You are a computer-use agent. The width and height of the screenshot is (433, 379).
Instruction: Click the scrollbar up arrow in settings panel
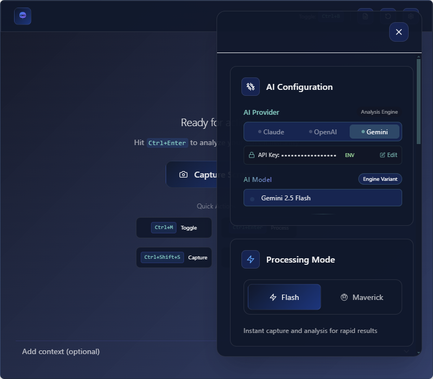pos(418,57)
